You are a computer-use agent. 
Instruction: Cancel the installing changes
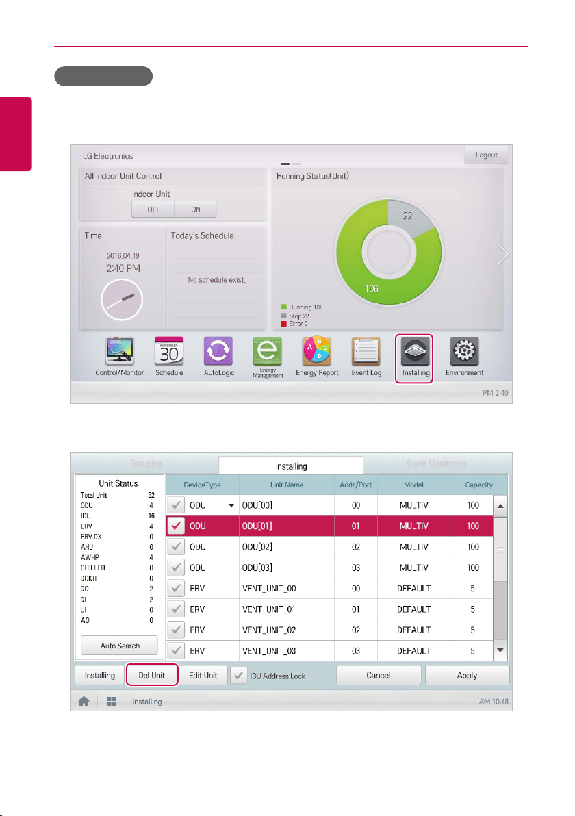379,676
